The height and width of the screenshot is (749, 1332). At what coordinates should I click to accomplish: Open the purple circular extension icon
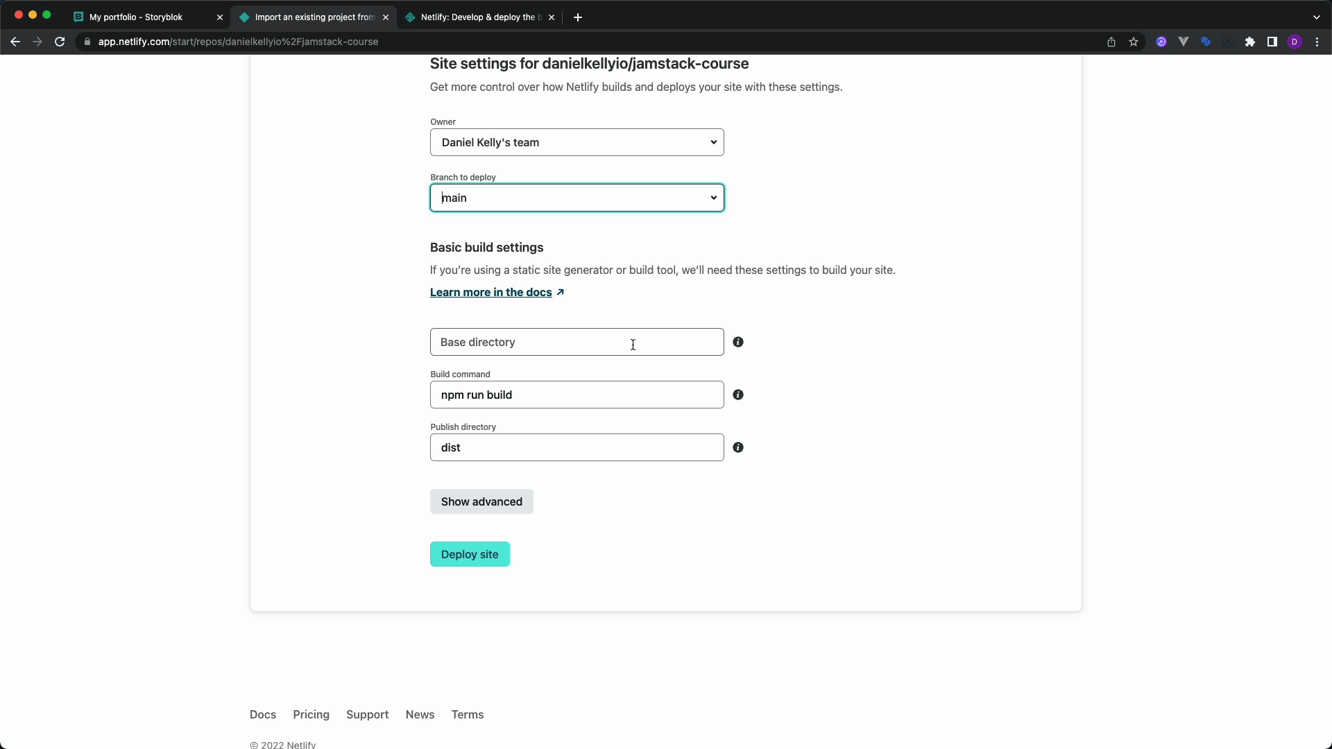tap(1161, 42)
